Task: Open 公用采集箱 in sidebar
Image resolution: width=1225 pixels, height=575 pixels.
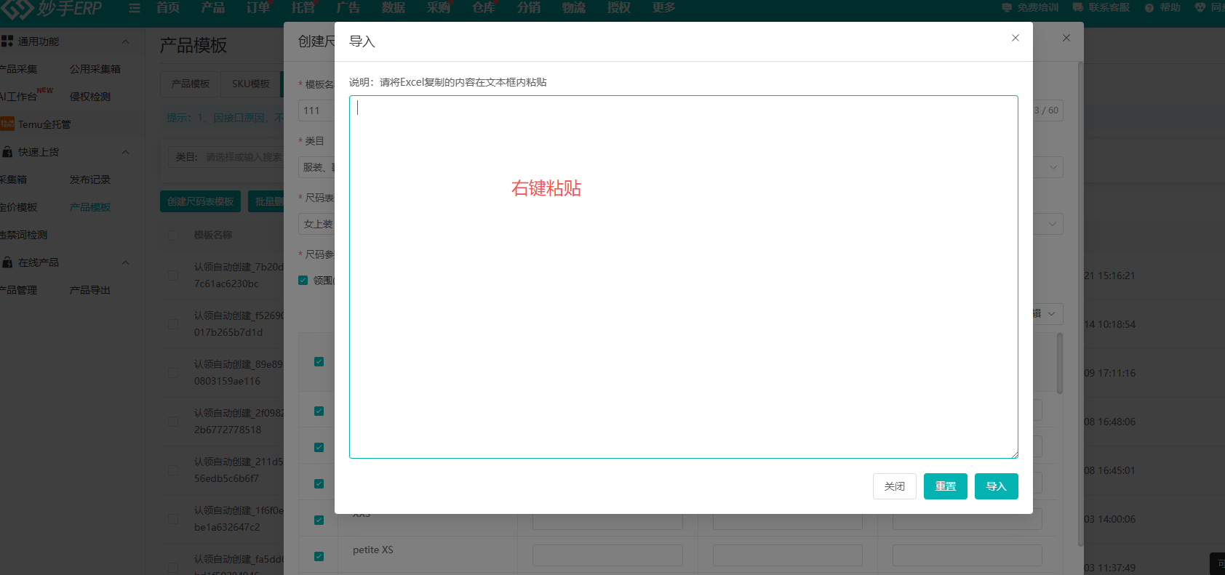Action: tap(95, 69)
